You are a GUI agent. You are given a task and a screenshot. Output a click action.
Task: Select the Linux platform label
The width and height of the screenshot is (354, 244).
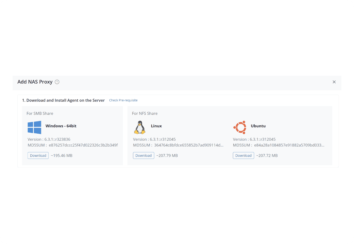[x=156, y=126]
